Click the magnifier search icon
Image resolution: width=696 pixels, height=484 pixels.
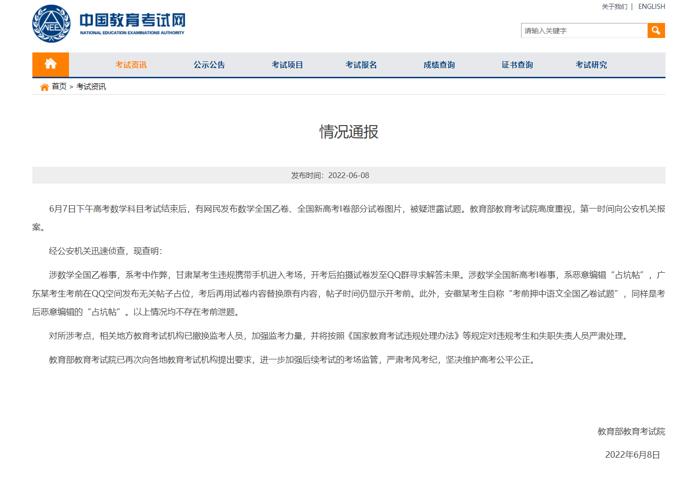pos(656,30)
